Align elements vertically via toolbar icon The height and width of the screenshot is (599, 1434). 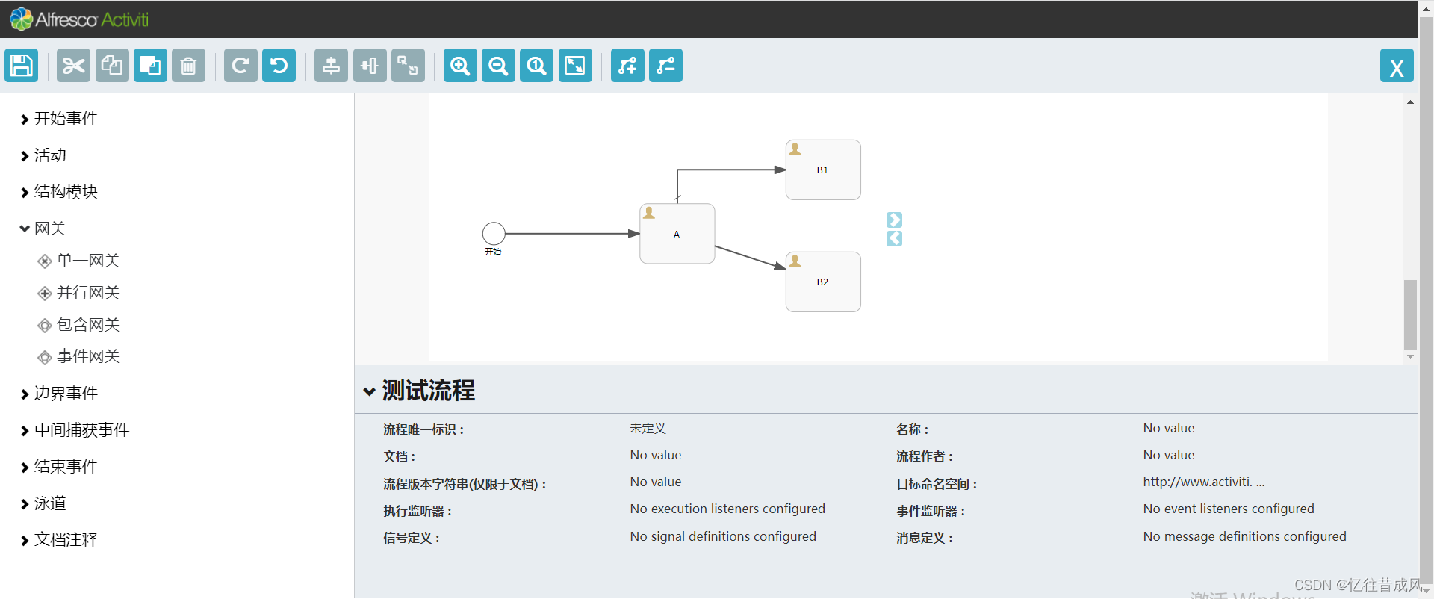331,66
